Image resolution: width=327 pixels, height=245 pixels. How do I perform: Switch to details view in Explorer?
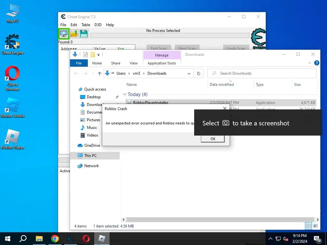coord(309,226)
